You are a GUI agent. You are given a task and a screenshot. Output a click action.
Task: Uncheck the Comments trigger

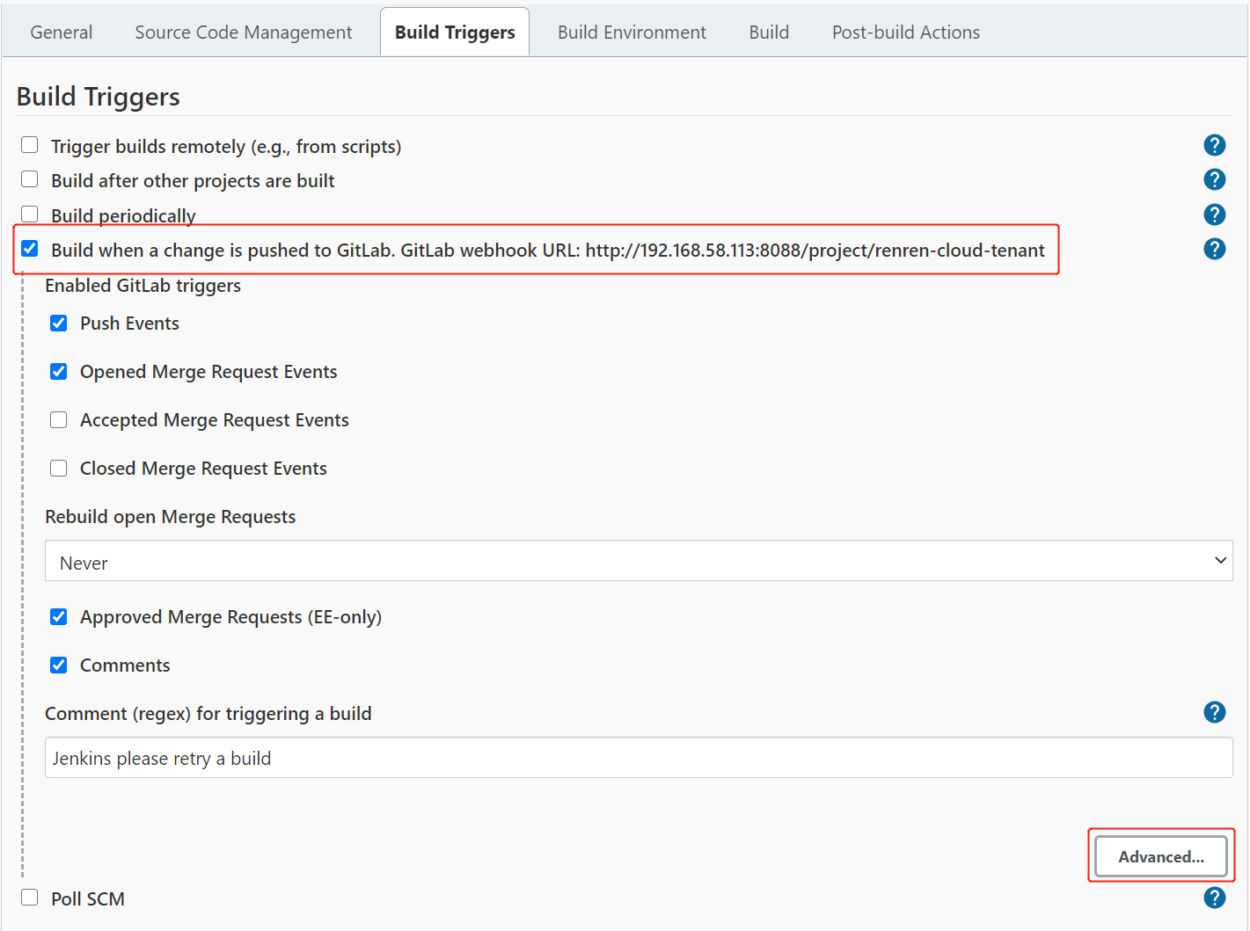[58, 665]
